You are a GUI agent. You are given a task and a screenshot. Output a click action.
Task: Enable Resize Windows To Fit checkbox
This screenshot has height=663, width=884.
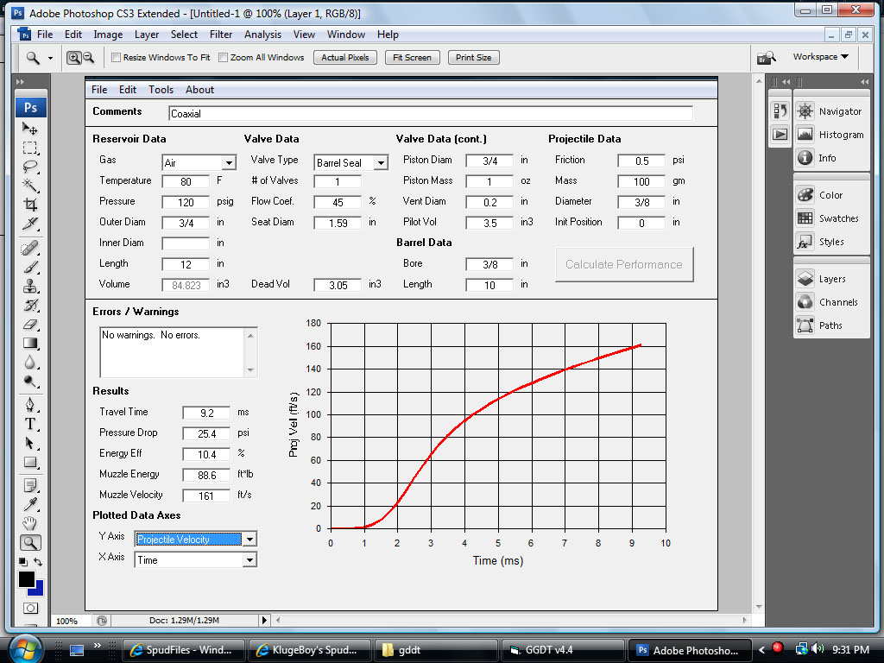pyautogui.click(x=117, y=58)
